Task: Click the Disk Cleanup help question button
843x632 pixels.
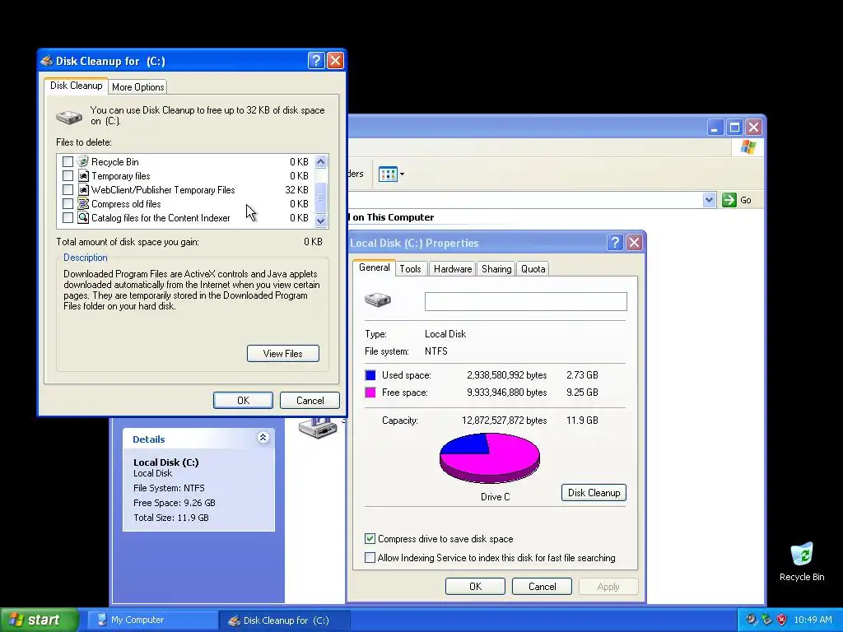Action: coord(316,60)
